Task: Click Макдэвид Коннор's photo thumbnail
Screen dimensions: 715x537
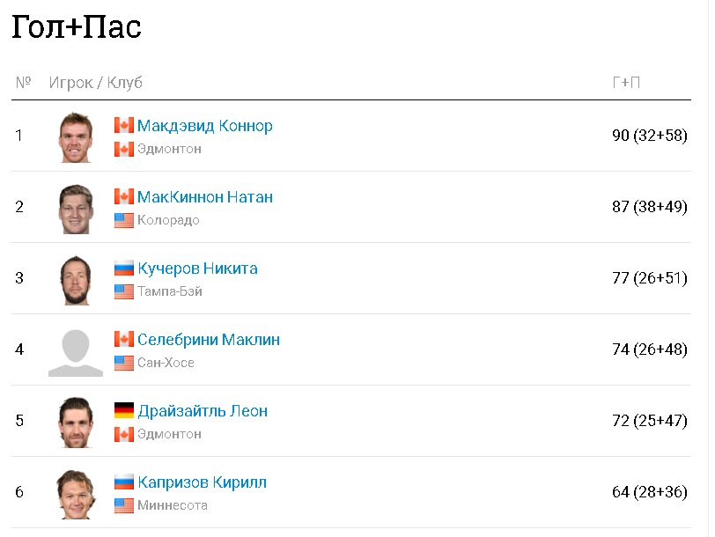Action: coord(76,136)
